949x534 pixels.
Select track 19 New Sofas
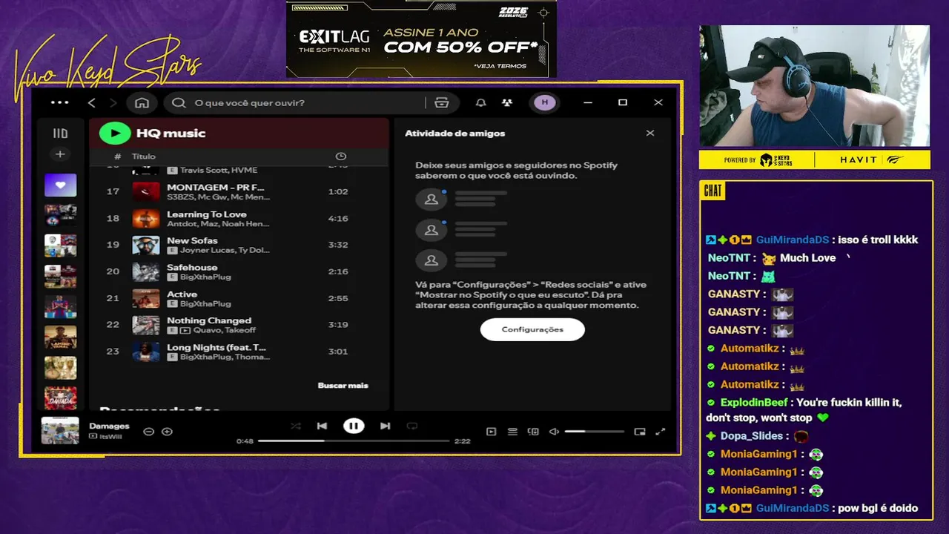tap(239, 245)
